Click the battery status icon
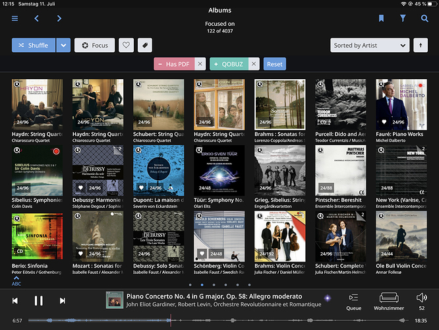The width and height of the screenshot is (439, 330). (432, 4)
